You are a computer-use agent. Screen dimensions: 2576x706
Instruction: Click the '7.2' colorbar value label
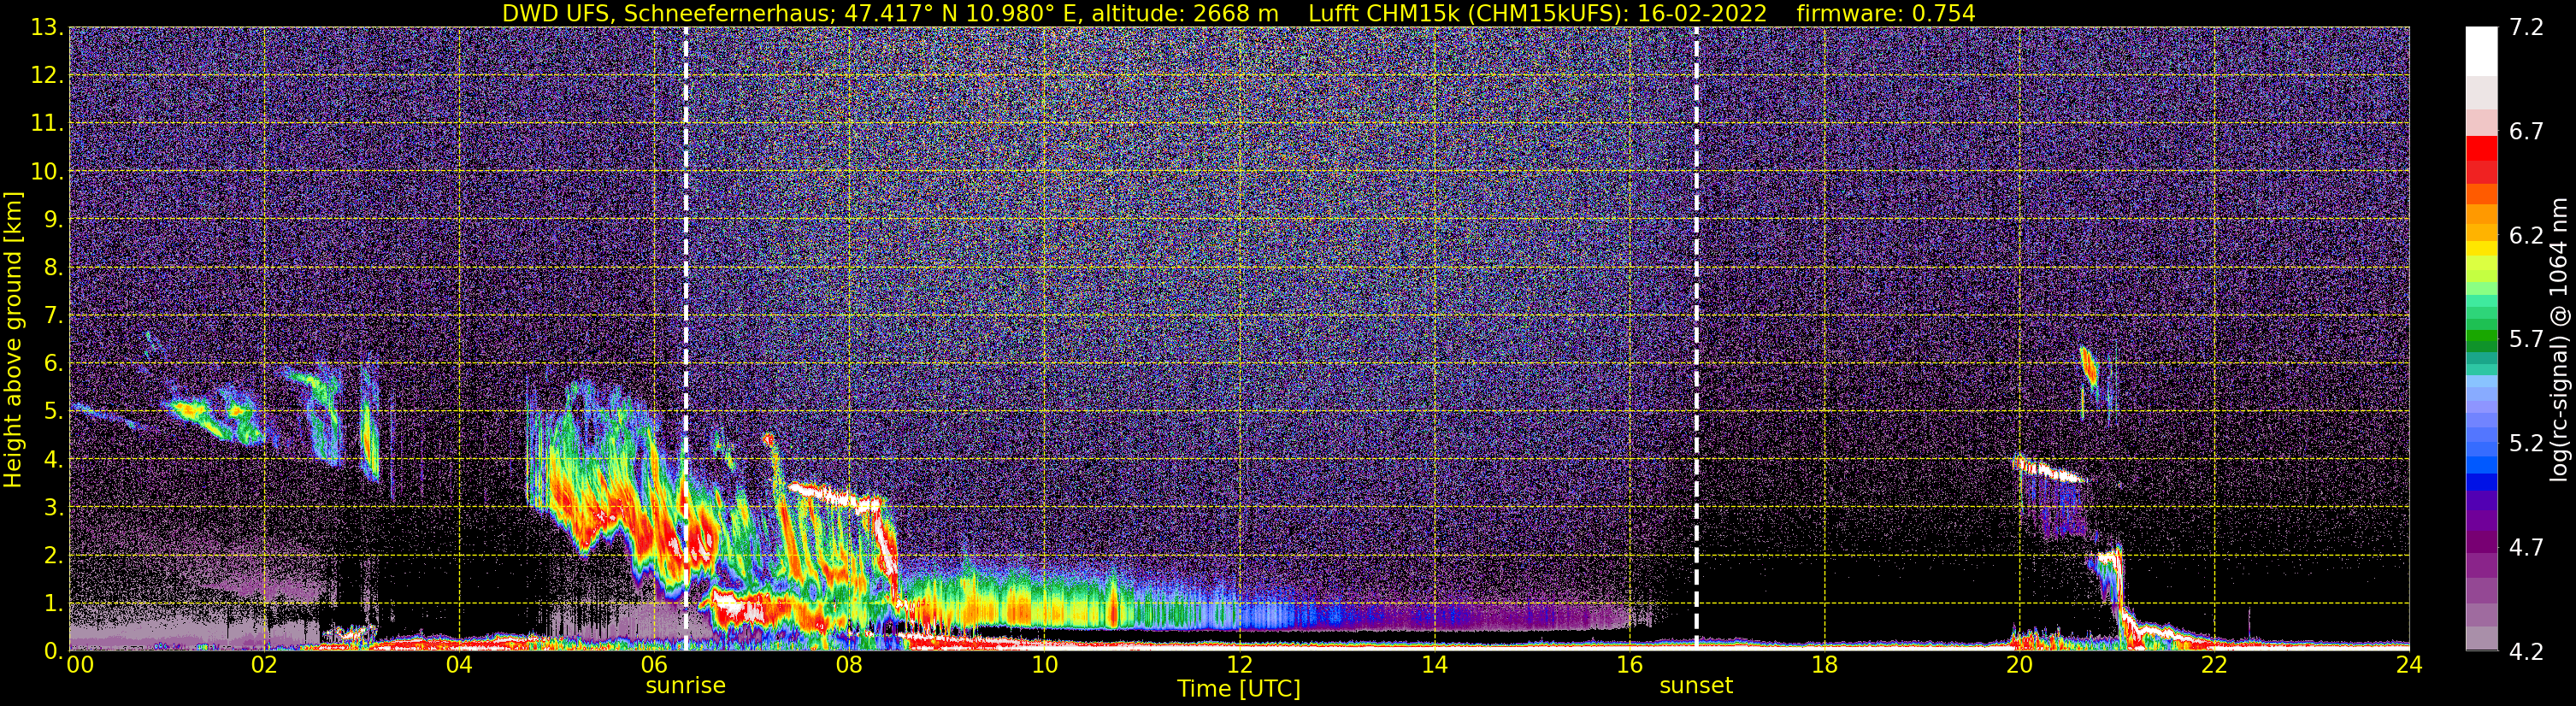coord(2527,27)
